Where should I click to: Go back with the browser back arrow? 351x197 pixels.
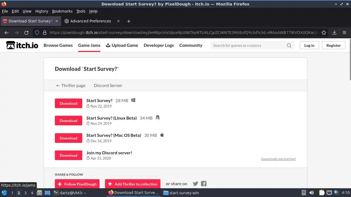pos(7,33)
